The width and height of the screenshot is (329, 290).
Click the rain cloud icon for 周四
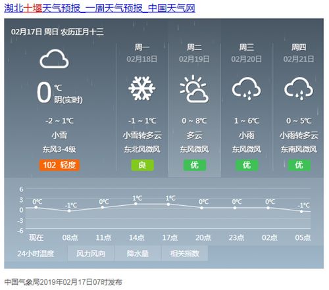(x=299, y=89)
